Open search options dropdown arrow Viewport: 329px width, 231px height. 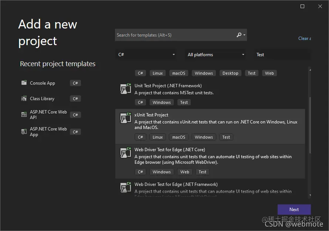[244, 35]
